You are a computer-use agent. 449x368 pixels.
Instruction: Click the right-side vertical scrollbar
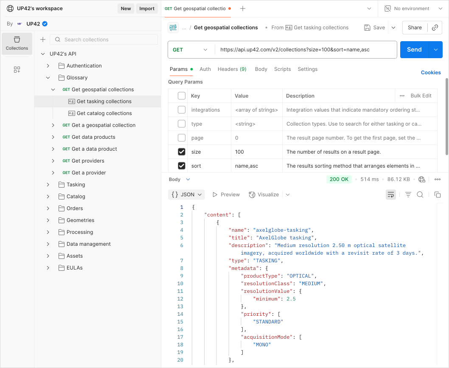tap(447, 117)
